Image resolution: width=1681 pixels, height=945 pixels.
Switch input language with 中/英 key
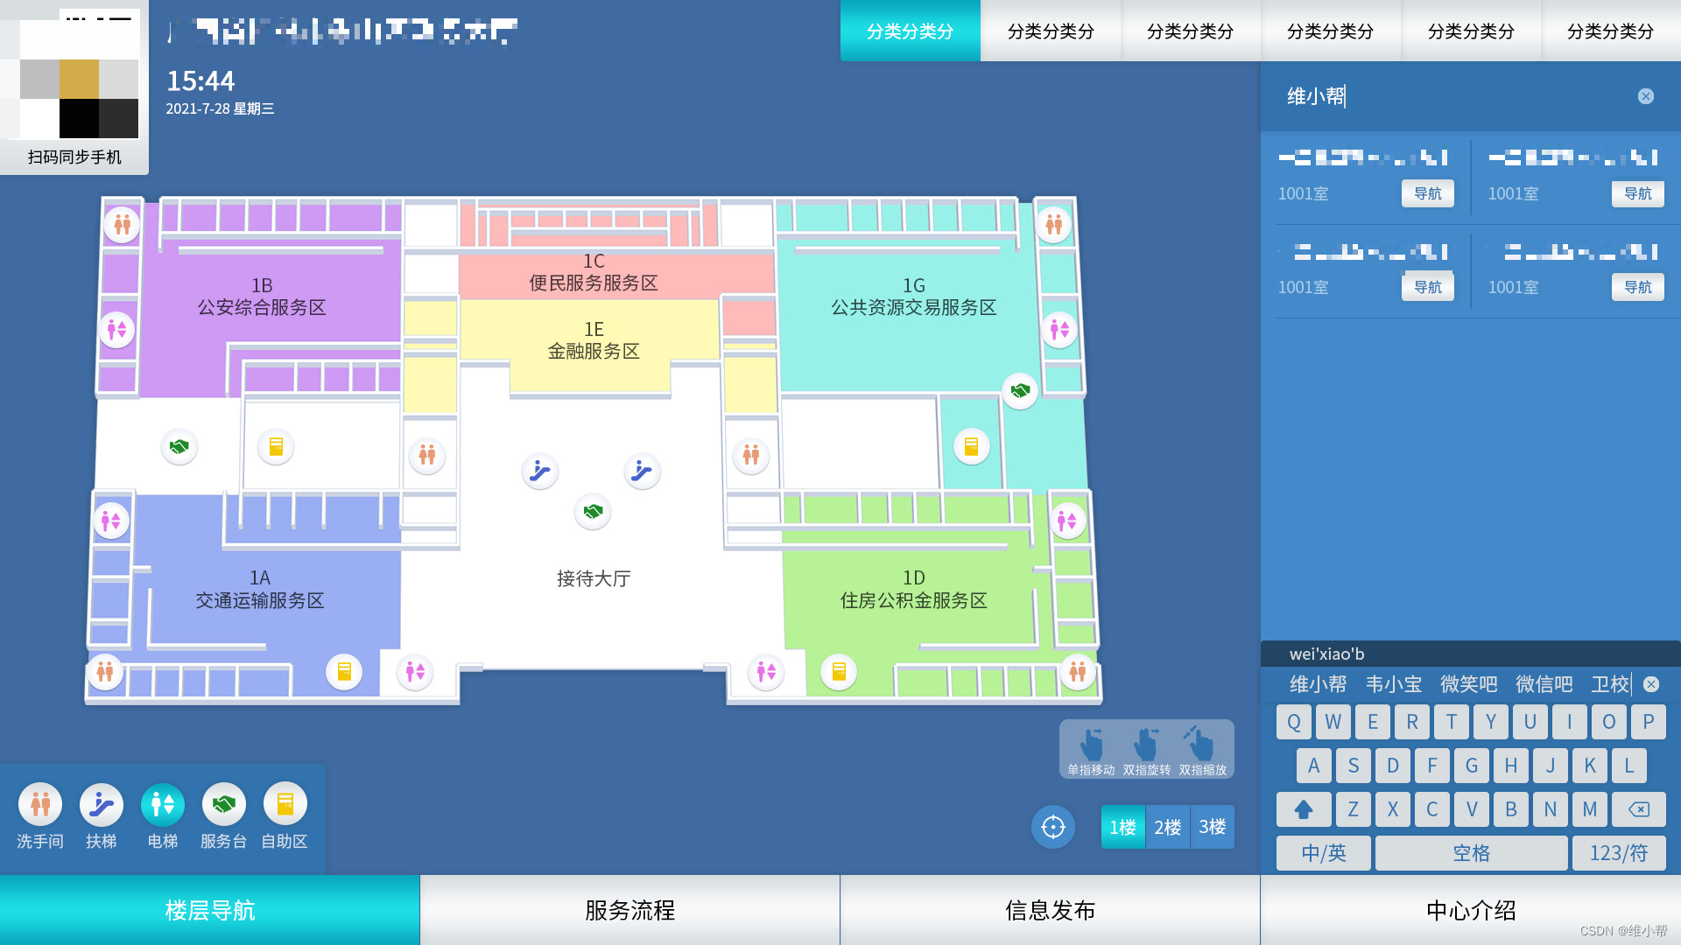pyautogui.click(x=1324, y=853)
